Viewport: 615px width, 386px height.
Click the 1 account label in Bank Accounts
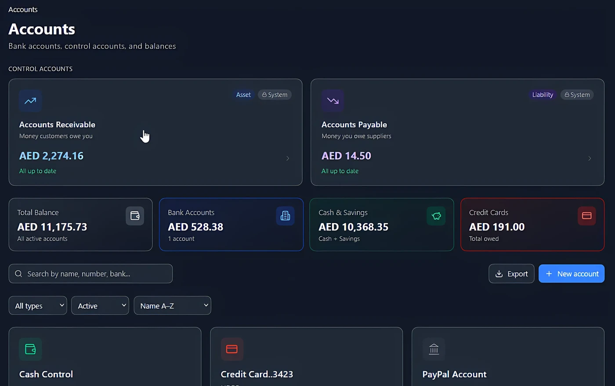click(x=181, y=239)
